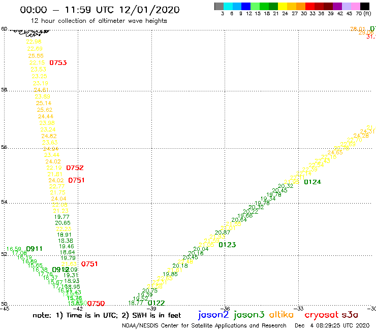Click the black legend swatch
Viewport: 376px width, 330px height.
coord(365,6)
